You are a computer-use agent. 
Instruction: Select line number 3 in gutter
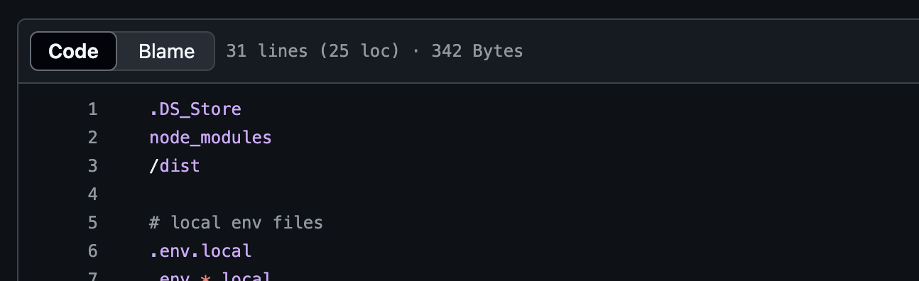pos(92,166)
